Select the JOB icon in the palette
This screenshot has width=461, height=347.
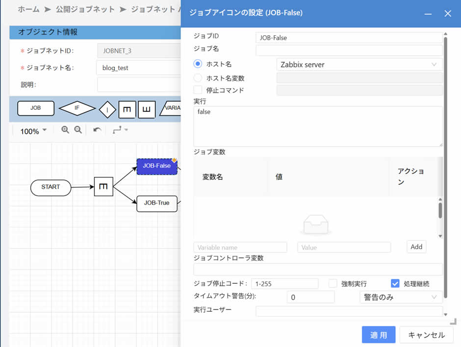click(36, 108)
